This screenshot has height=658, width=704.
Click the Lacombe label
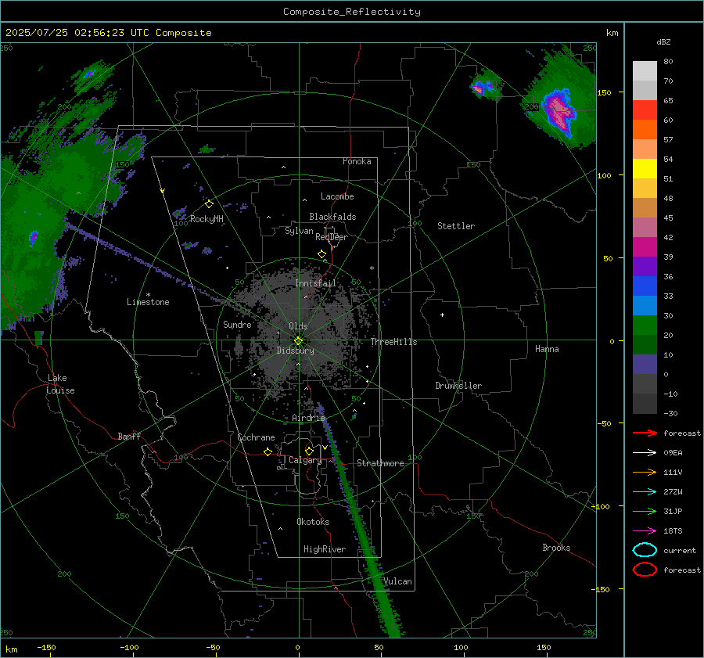[x=337, y=196]
